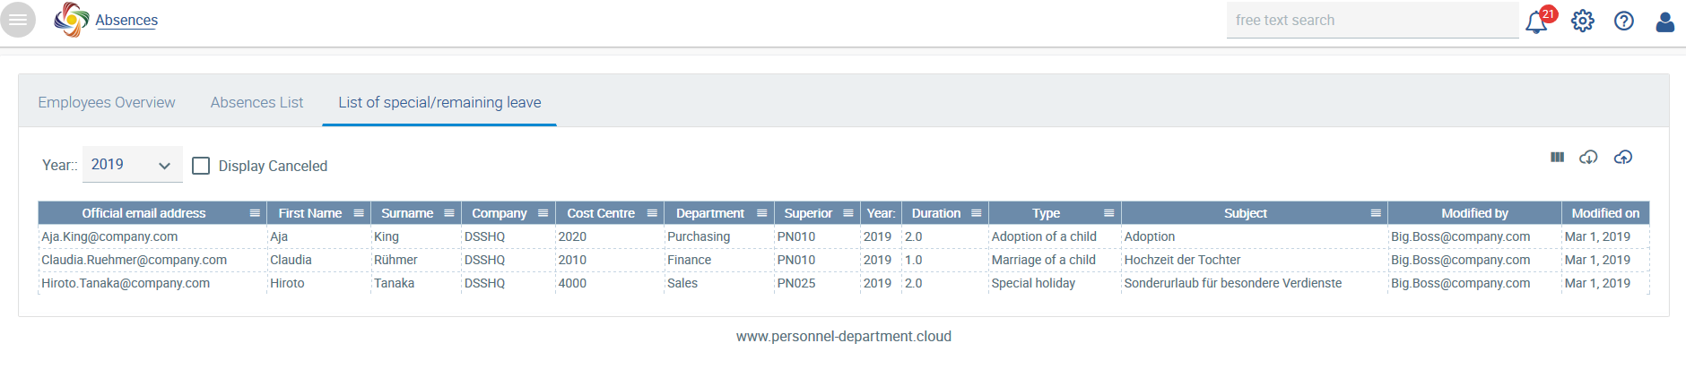This screenshot has width=1686, height=369.
Task: Switch to Employees Overview tab
Action: tap(107, 102)
